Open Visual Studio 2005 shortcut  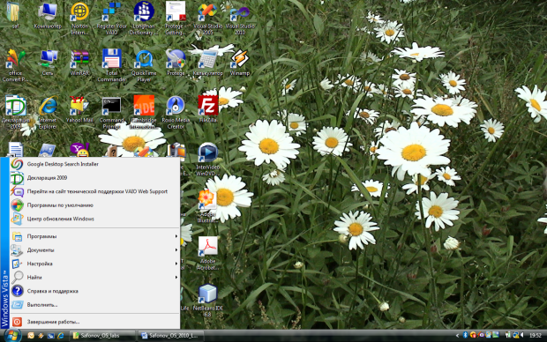(x=207, y=18)
